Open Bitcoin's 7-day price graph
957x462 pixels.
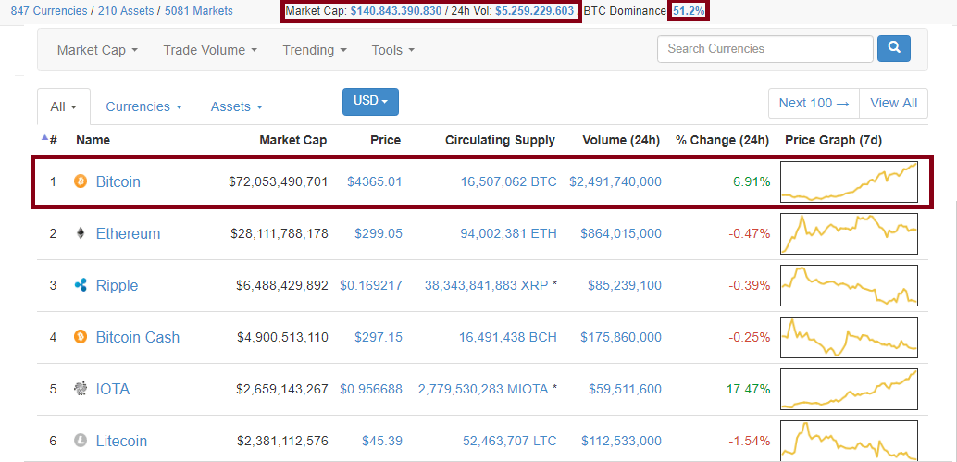pyautogui.click(x=849, y=181)
